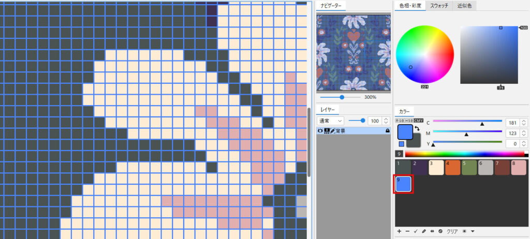Click the sun-shaped icon in palette toolbar

(464, 231)
